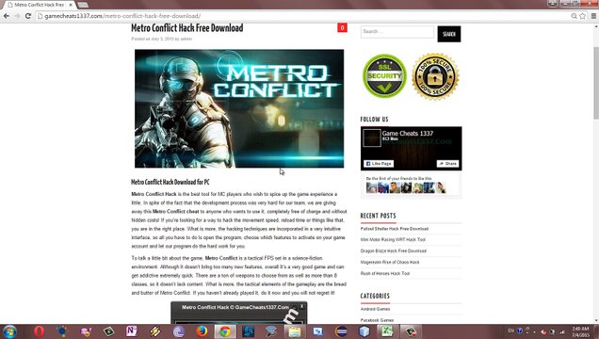Open the Game Cheats 1337 Facebook page title
599x339 pixels.
coord(408,133)
